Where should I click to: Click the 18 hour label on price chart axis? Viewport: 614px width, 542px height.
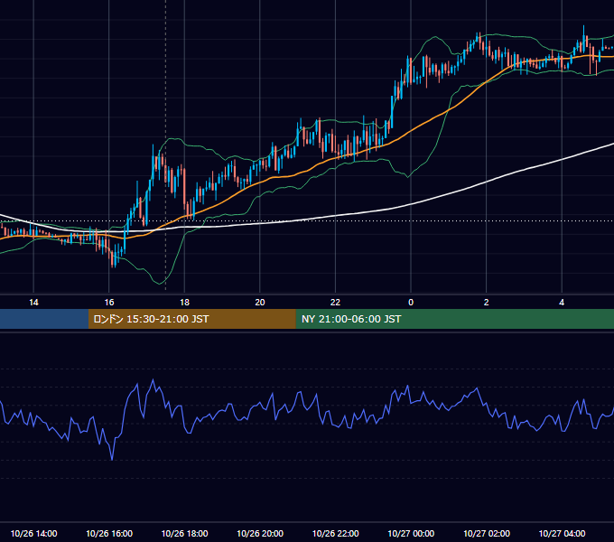[184, 303]
